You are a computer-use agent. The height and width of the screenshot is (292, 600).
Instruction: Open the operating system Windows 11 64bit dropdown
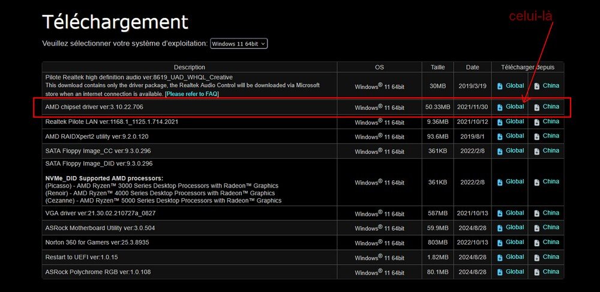(x=239, y=43)
